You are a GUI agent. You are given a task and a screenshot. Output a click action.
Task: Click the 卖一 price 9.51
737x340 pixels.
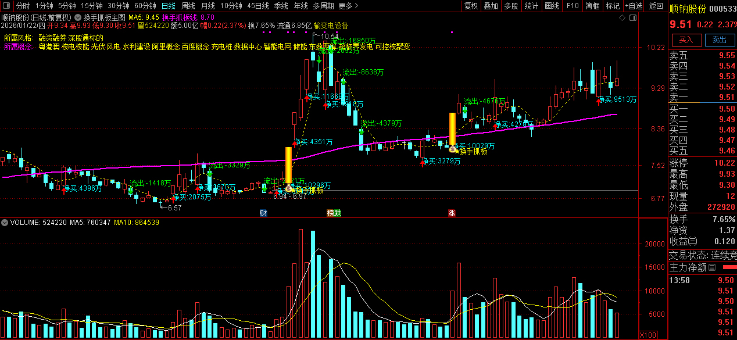point(727,97)
